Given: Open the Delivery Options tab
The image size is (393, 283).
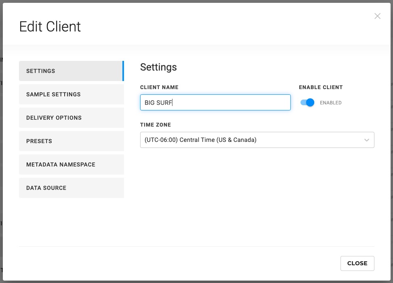Looking at the screenshot, I should coord(71,118).
